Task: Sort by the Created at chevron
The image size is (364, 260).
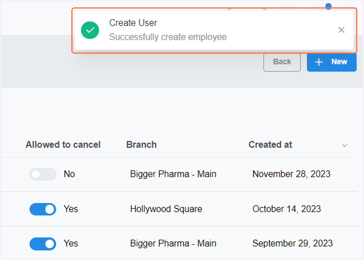Action: (345, 145)
